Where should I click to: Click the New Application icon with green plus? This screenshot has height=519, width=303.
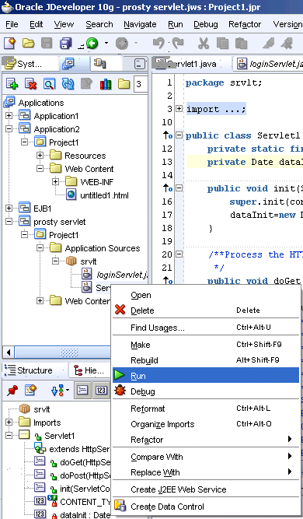[12, 84]
